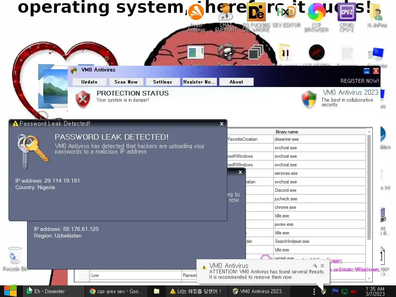This screenshot has height=297, width=396.
Task: Open the Computer desktop icon
Action: [x=376, y=56]
